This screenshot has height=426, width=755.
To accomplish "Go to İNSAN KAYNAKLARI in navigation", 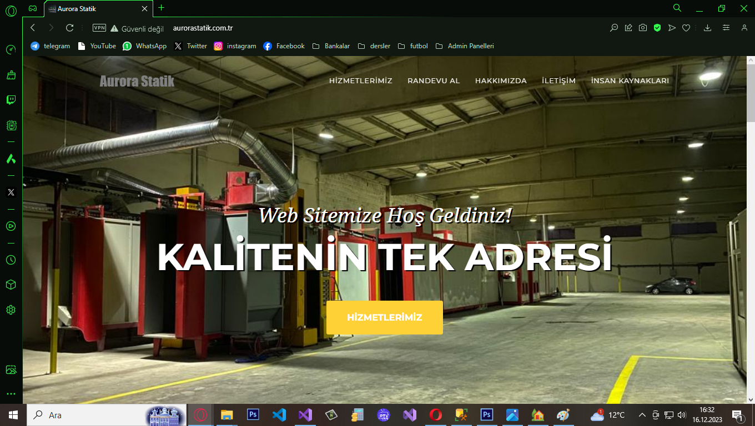I will [630, 80].
